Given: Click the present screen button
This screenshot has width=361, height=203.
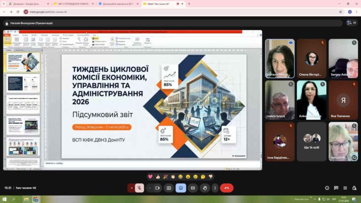Looking at the screenshot, I should tap(169, 188).
